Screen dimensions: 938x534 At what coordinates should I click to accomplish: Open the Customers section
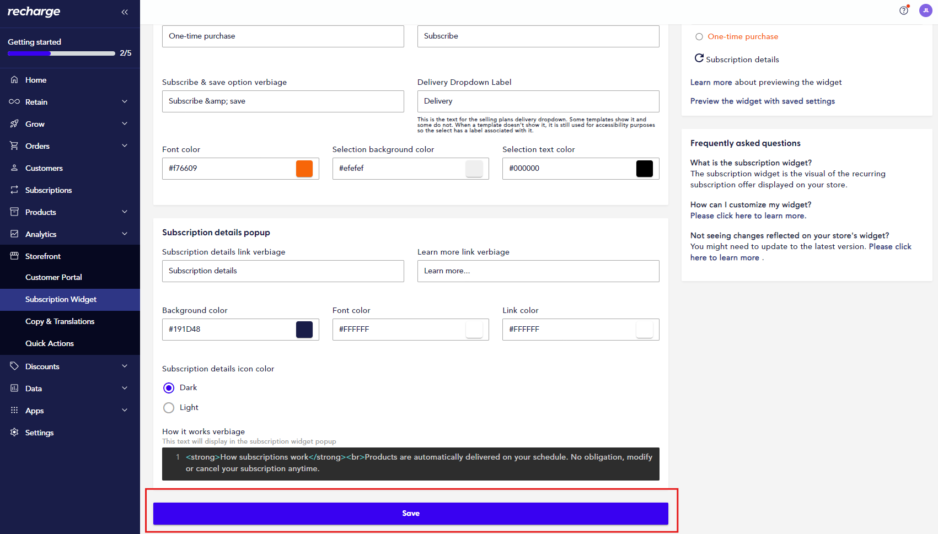pos(43,168)
